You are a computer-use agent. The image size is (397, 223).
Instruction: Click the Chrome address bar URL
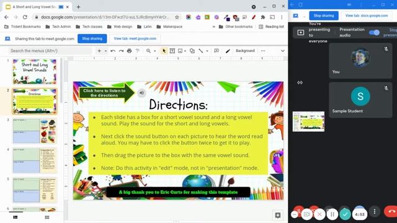point(105,17)
